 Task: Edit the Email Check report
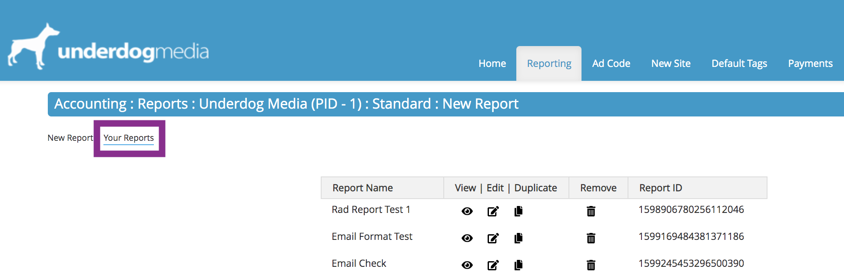coord(493,265)
